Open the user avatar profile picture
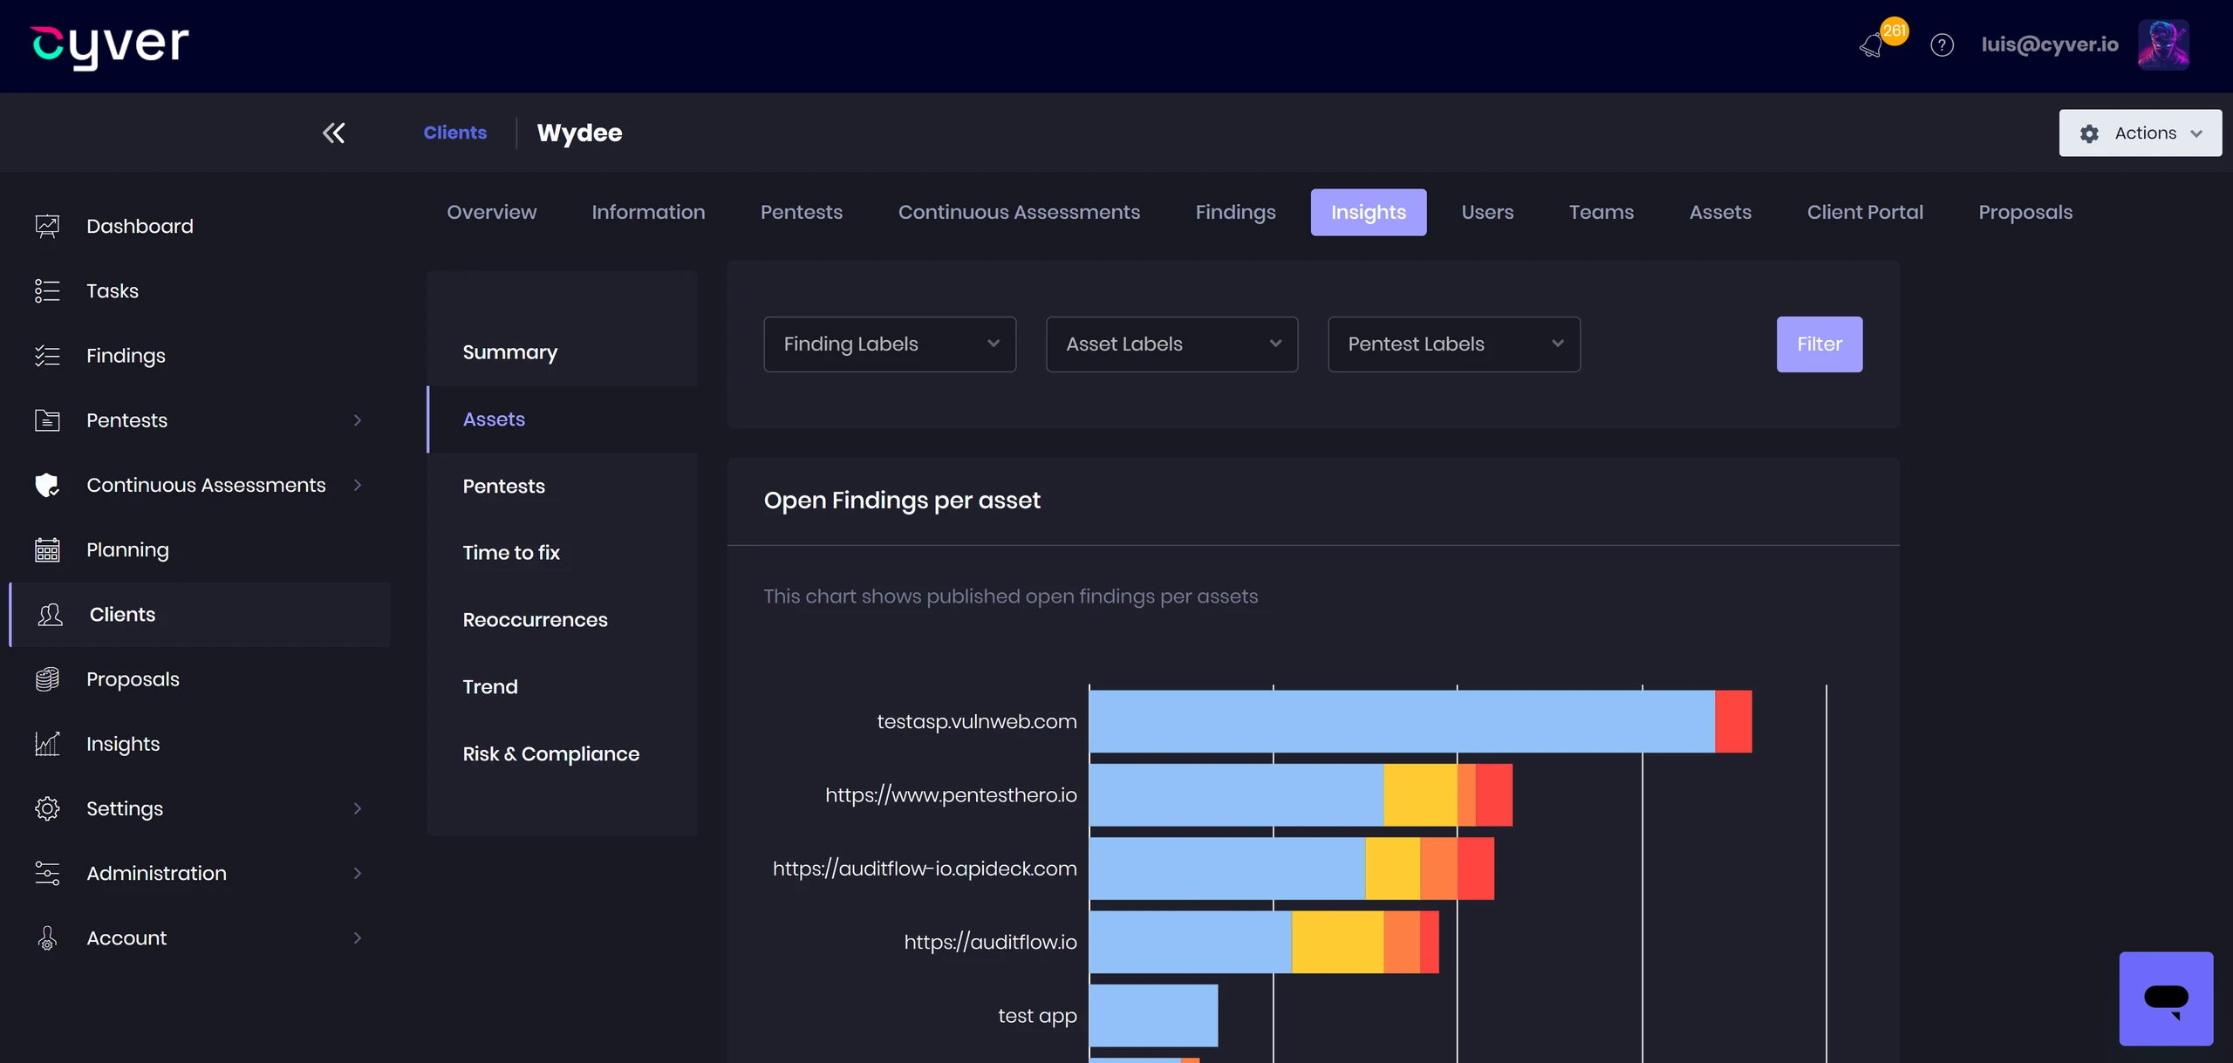The image size is (2233, 1063). (x=2163, y=44)
